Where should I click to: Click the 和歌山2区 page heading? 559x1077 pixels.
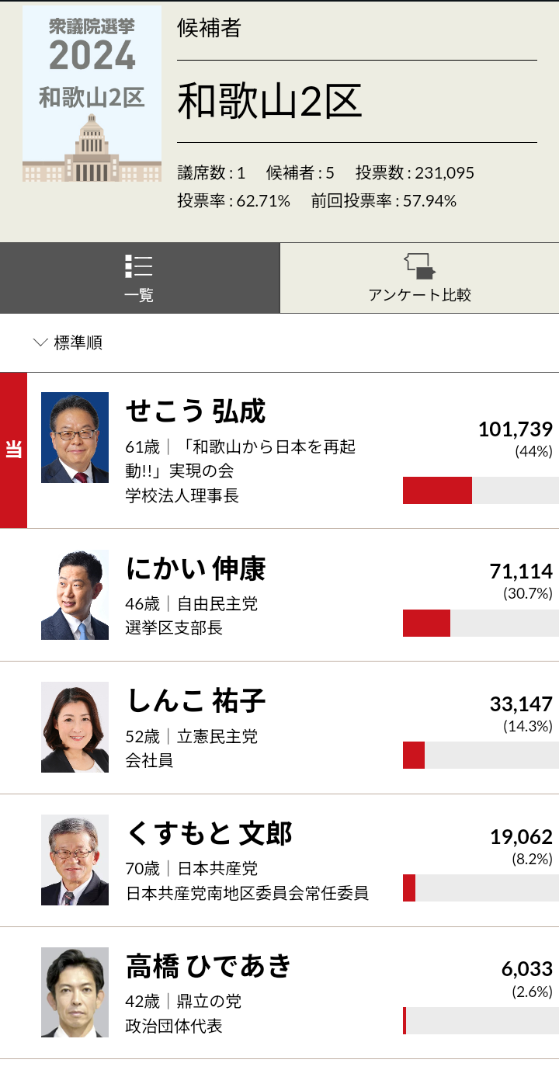[269, 102]
